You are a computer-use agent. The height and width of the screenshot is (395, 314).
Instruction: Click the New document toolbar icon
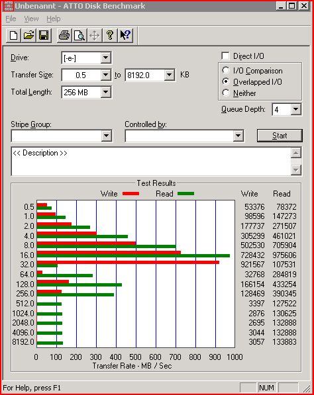pos(14,35)
